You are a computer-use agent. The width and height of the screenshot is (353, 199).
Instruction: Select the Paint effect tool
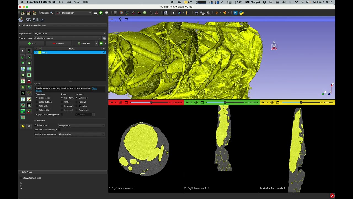click(23, 57)
